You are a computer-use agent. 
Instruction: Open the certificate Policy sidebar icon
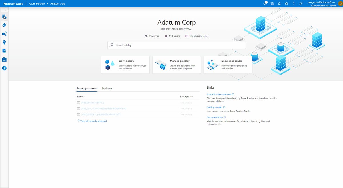tap(4, 51)
